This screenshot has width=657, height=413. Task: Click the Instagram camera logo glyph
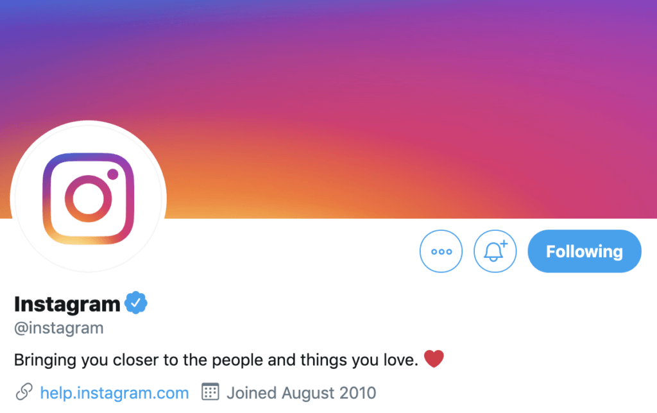point(87,198)
